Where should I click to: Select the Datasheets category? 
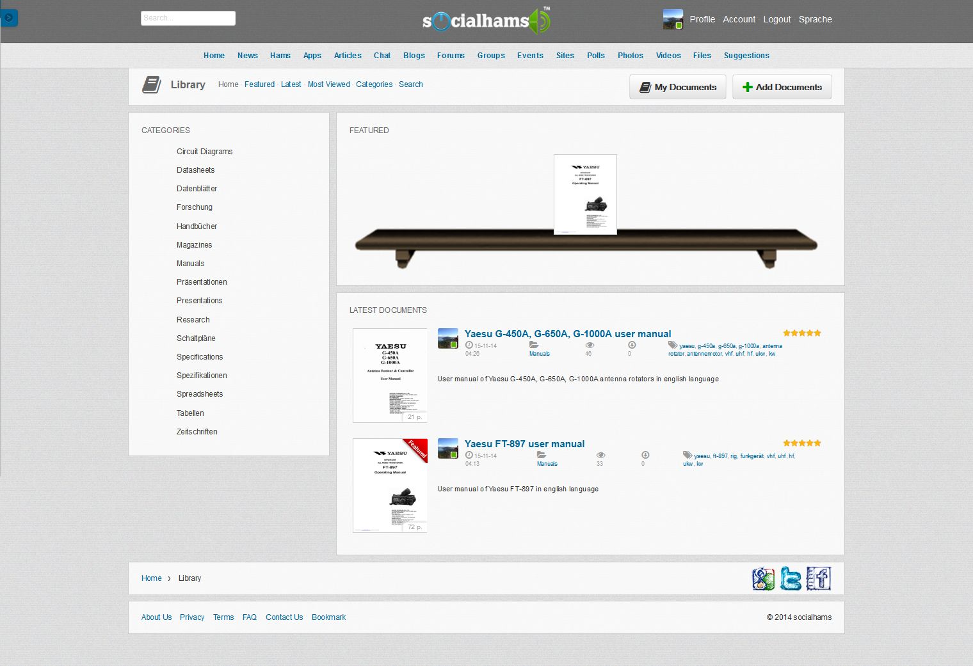[x=195, y=170]
